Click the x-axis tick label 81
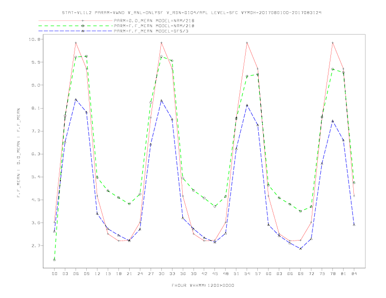The image size is (386, 298). click(344, 274)
